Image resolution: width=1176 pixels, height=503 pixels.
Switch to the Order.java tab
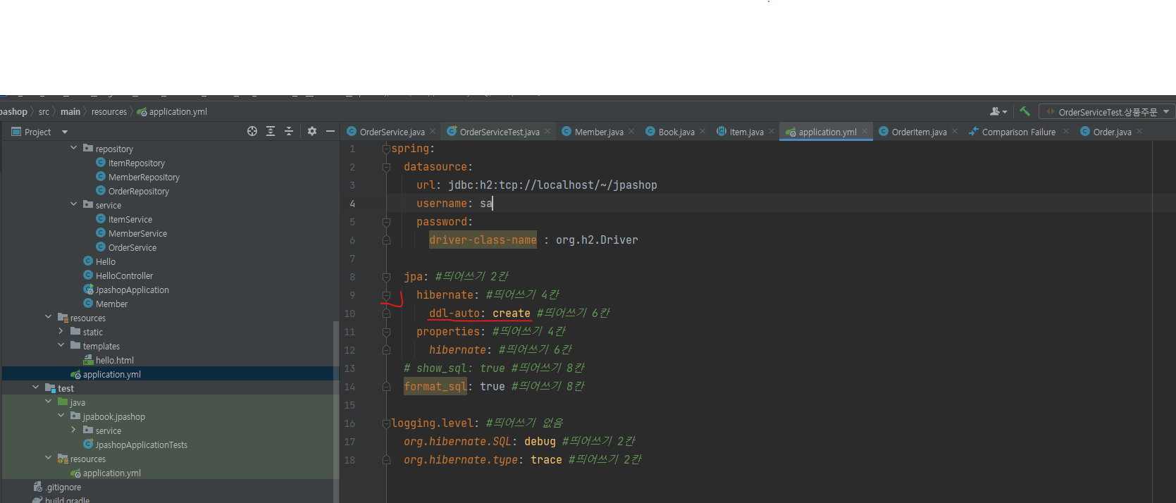click(x=1111, y=132)
